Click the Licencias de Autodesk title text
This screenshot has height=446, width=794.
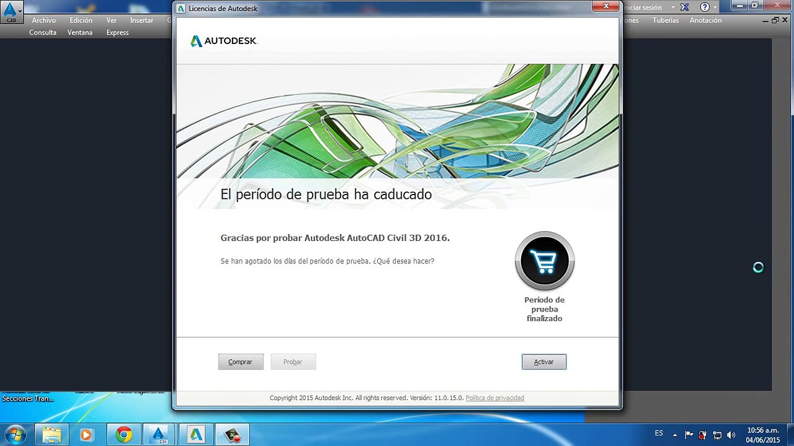pos(223,9)
